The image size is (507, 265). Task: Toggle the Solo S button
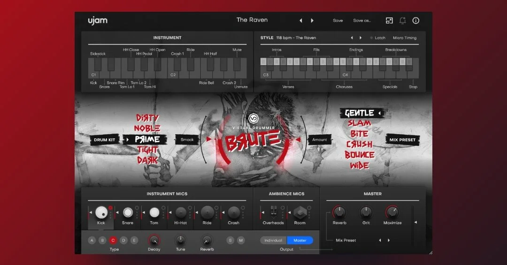pos(230,240)
